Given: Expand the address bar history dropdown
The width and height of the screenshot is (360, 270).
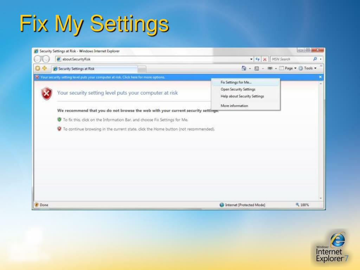Looking at the screenshot, I should [x=251, y=59].
